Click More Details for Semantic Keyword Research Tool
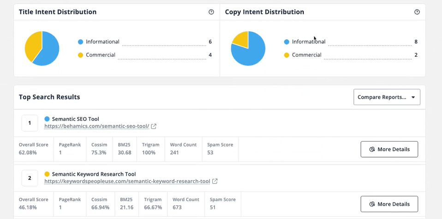 389,204
